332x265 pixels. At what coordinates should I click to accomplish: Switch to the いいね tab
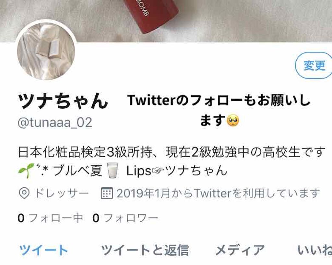coord(314,250)
